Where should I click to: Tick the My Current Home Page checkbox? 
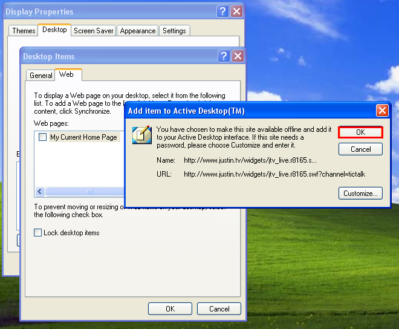[42, 137]
